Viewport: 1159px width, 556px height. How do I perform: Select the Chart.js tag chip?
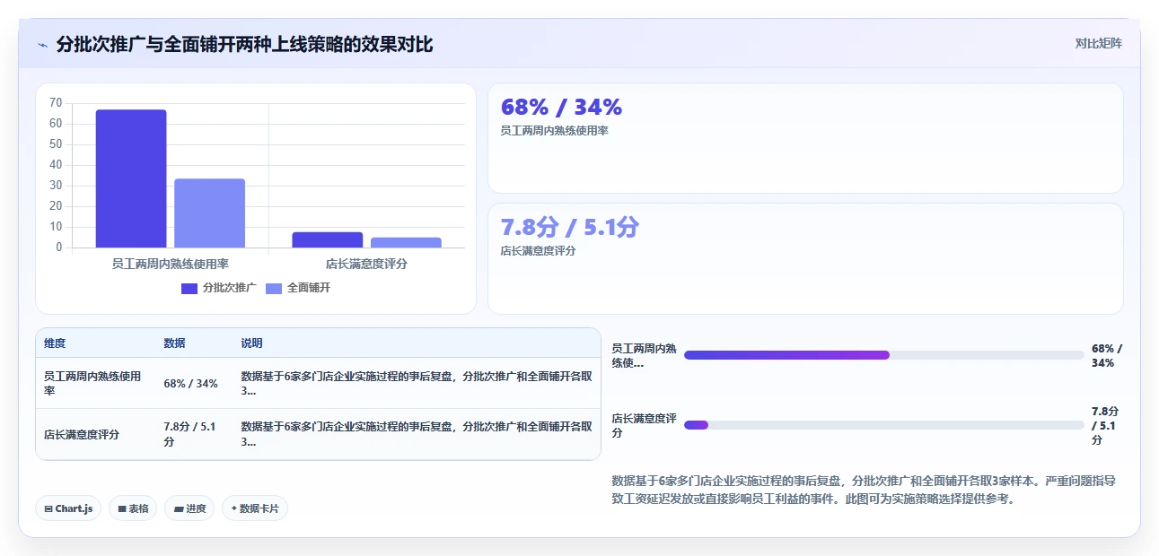click(69, 508)
